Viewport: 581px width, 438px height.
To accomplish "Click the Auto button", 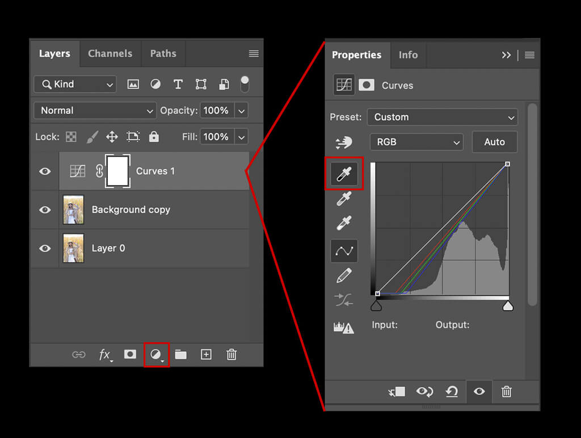I will pyautogui.click(x=494, y=142).
